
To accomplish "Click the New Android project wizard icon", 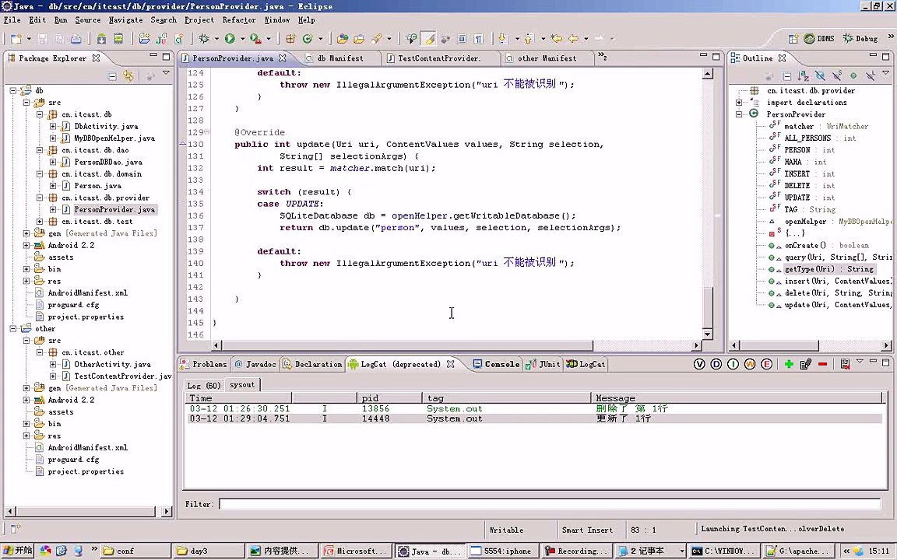I will [144, 38].
